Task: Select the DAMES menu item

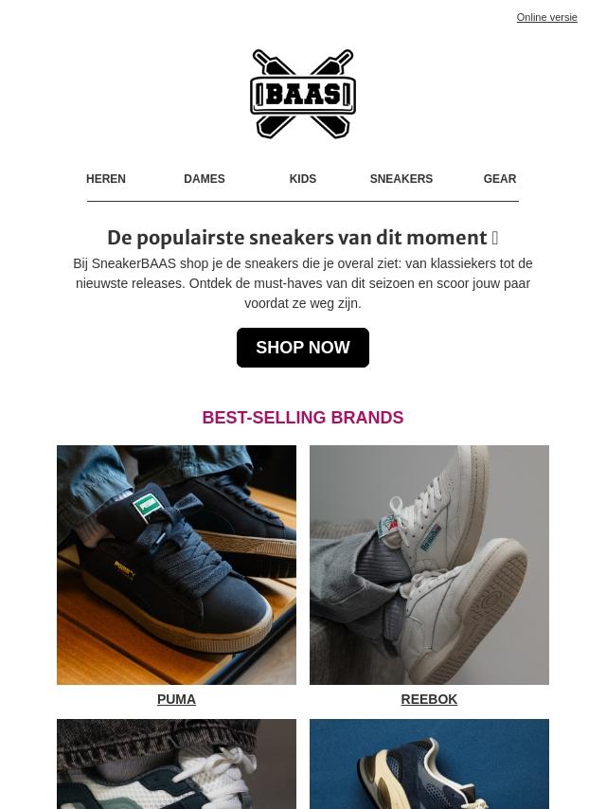Action: (x=205, y=178)
